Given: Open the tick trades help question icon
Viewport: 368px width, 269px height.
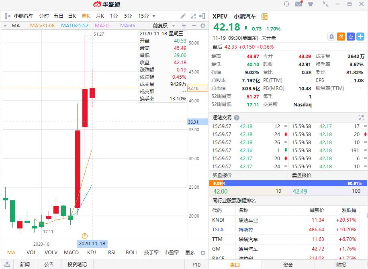Looking at the screenshot, I should [237, 118].
